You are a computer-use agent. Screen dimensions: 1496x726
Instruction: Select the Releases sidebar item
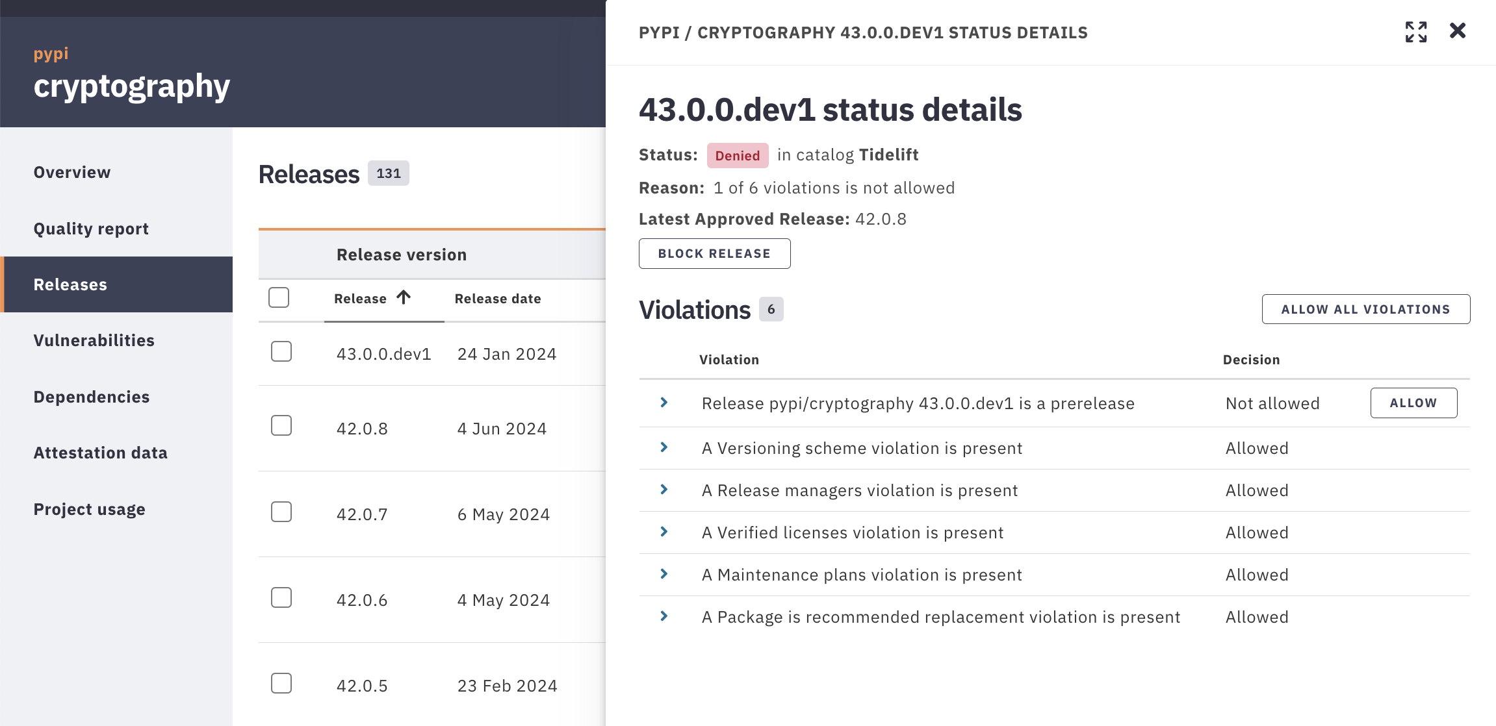coord(116,284)
